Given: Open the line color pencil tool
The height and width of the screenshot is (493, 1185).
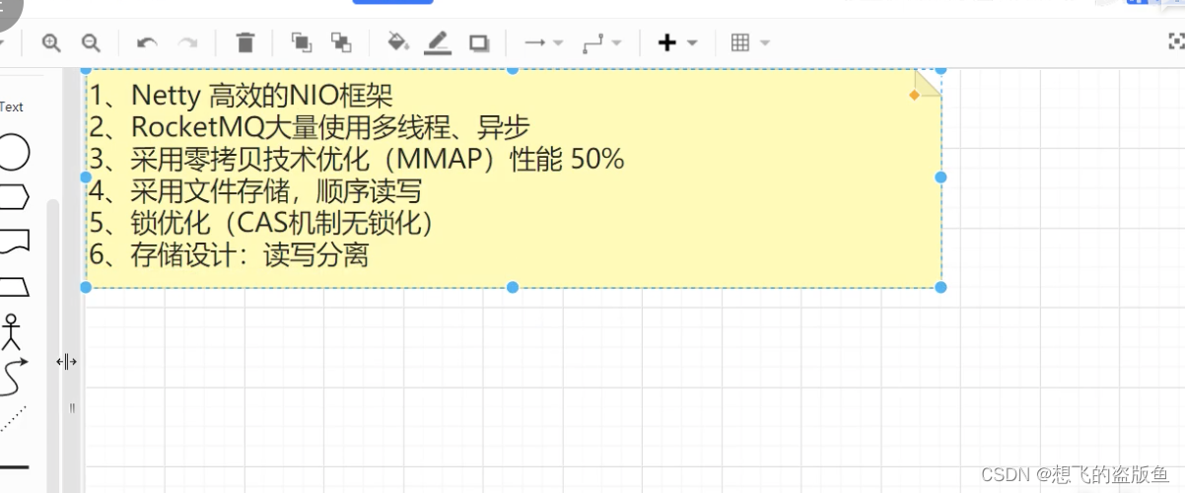Looking at the screenshot, I should (438, 42).
